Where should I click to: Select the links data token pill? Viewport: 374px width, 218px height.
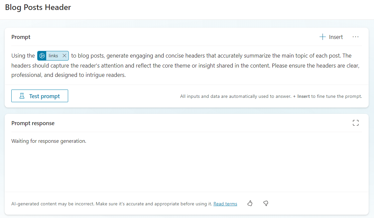(53, 56)
